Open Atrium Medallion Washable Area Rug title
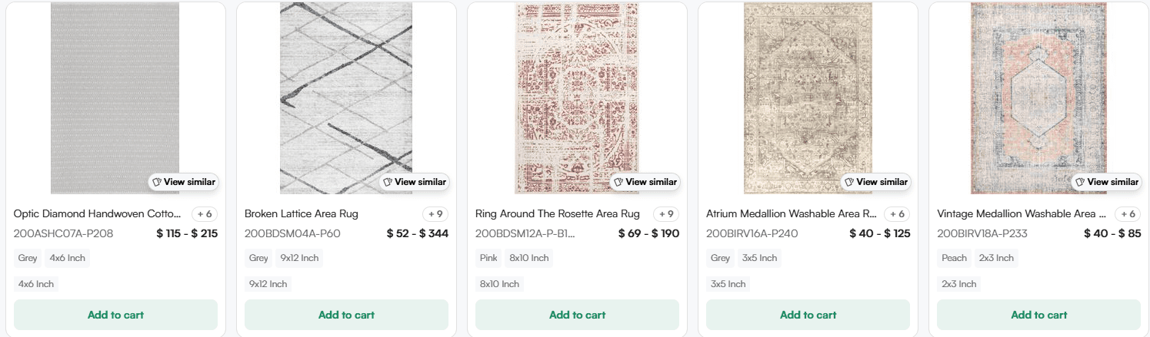The height and width of the screenshot is (337, 1150). click(x=791, y=213)
